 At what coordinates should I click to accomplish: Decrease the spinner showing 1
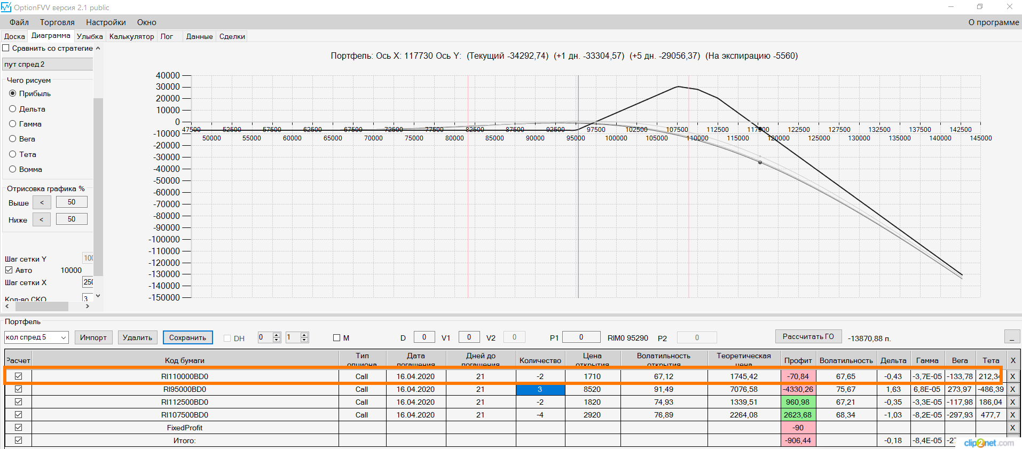pyautogui.click(x=304, y=340)
